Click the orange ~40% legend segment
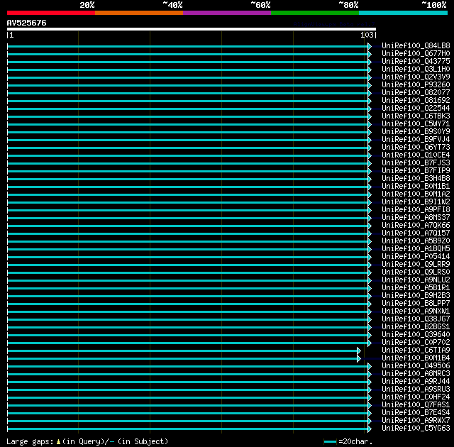454x447 pixels. (x=139, y=13)
